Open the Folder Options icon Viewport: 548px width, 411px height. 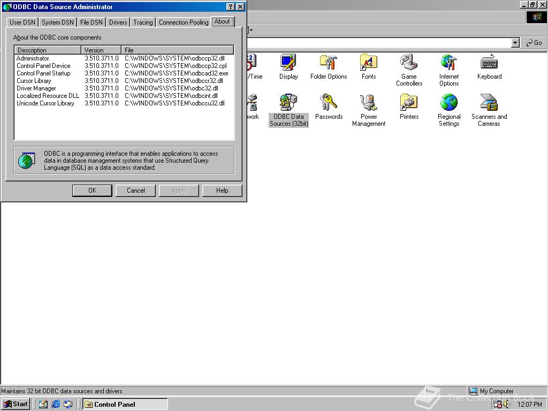329,67
